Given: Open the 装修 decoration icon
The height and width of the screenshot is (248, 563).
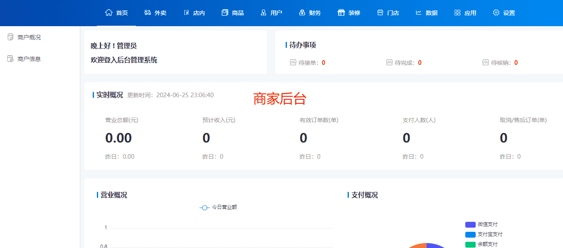Looking at the screenshot, I should pyautogui.click(x=340, y=12).
